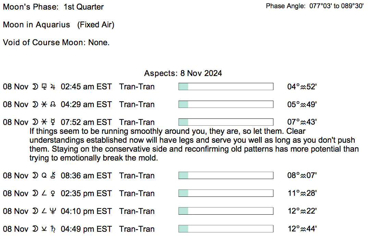Click the "Aspects: 8 Nov 2024" heading
The height and width of the screenshot is (241, 368).
click(183, 73)
